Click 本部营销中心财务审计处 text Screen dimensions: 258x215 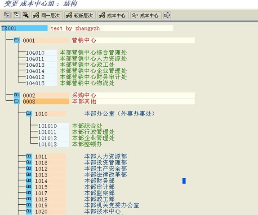93,77
